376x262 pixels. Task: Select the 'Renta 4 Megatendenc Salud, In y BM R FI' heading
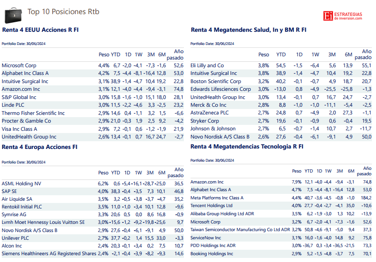pyautogui.click(x=248, y=30)
